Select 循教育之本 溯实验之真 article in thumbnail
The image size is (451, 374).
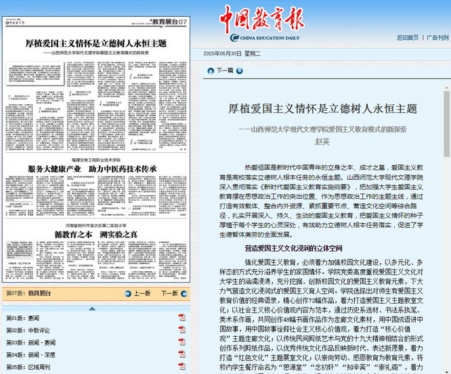pyautogui.click(x=96, y=235)
